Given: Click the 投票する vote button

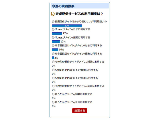Looking at the screenshot, I should [79, 110].
